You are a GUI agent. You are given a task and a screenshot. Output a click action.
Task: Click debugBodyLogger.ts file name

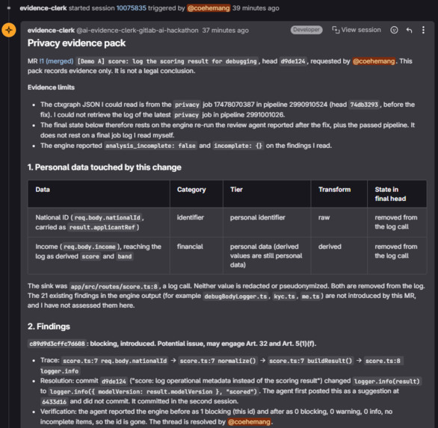tap(235, 297)
